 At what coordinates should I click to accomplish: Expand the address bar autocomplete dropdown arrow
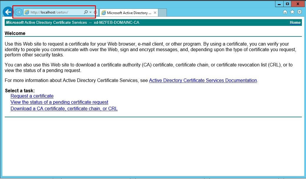click(x=90, y=12)
